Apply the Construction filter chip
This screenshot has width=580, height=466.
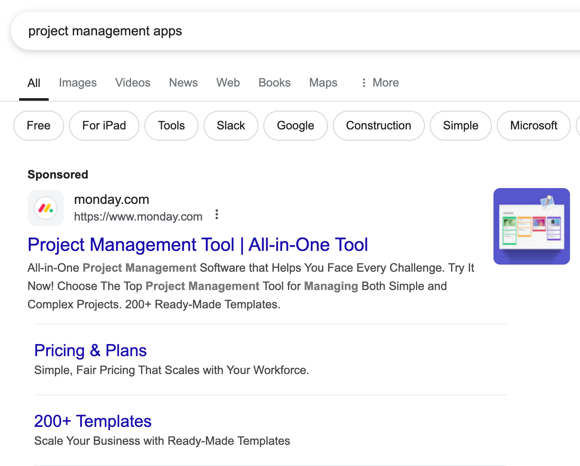click(378, 126)
